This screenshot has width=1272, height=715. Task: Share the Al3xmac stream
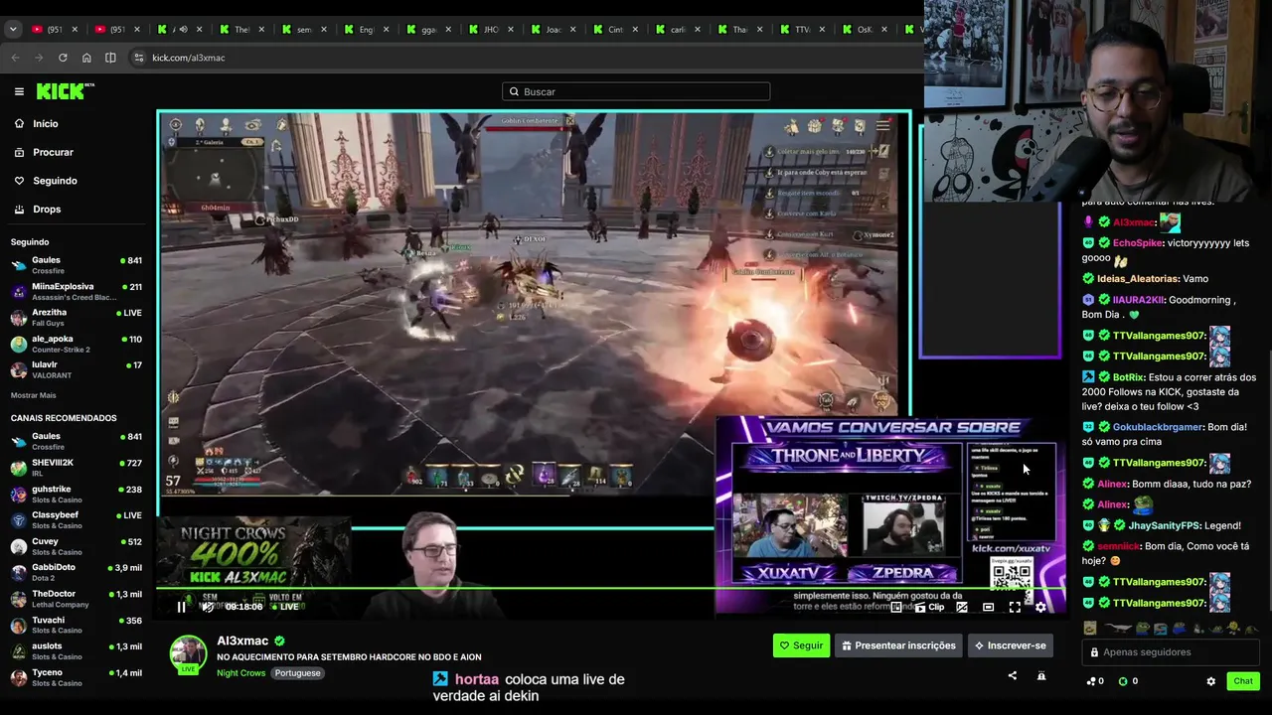pos(1013,676)
